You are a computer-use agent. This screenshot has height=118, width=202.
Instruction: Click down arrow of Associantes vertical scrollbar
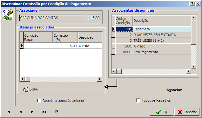point(194,66)
